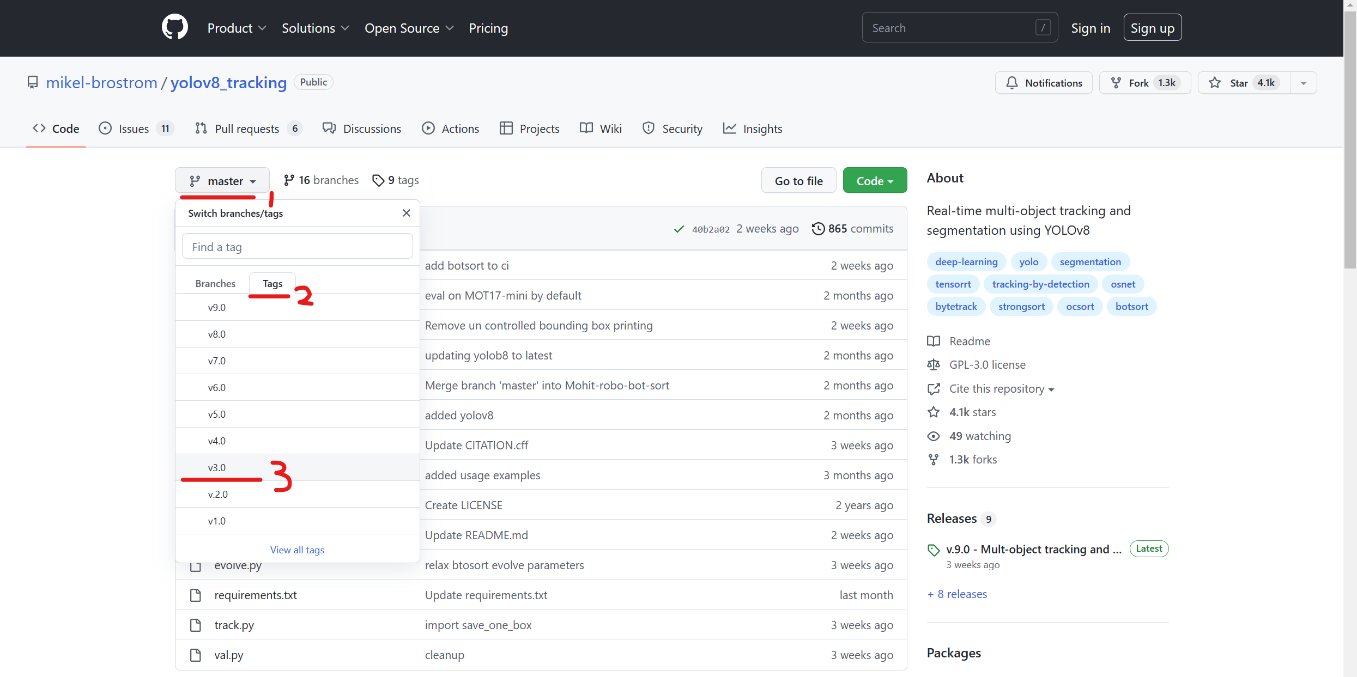Click the GitHub logo icon
The width and height of the screenshot is (1357, 677).
(x=174, y=28)
